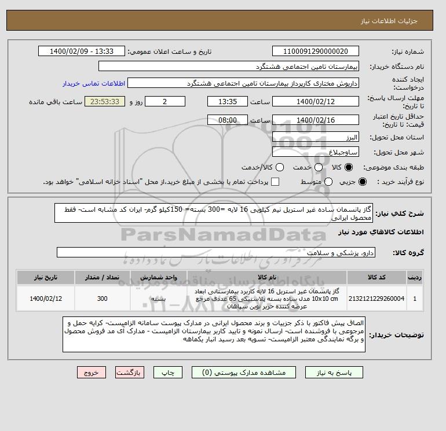Click the product name cell in row 1
446x431 pixels.
[267, 299]
